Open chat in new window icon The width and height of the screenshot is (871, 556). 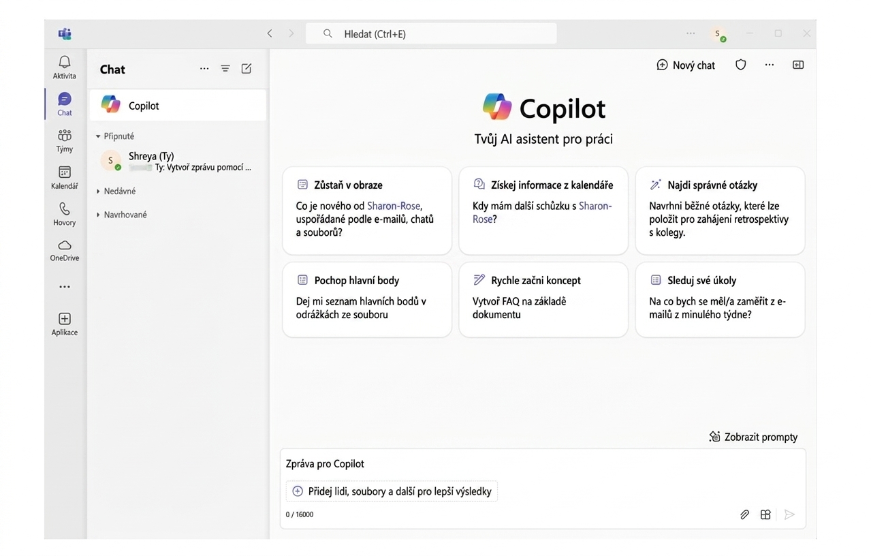click(798, 65)
